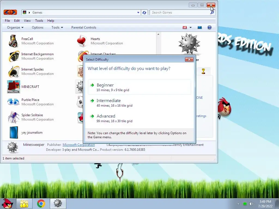The width and height of the screenshot is (279, 209).
Task: Close the Select Difficulty dialog
Action: [x=189, y=59]
